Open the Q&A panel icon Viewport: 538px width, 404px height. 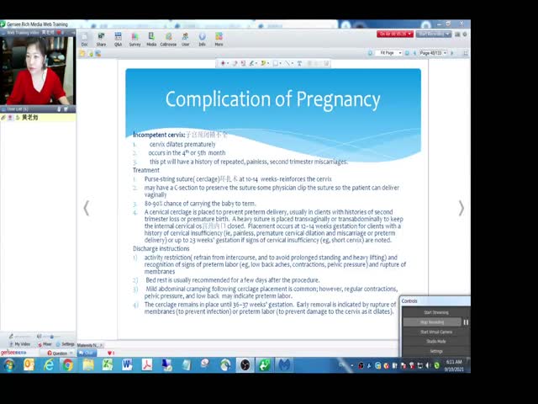(x=118, y=40)
